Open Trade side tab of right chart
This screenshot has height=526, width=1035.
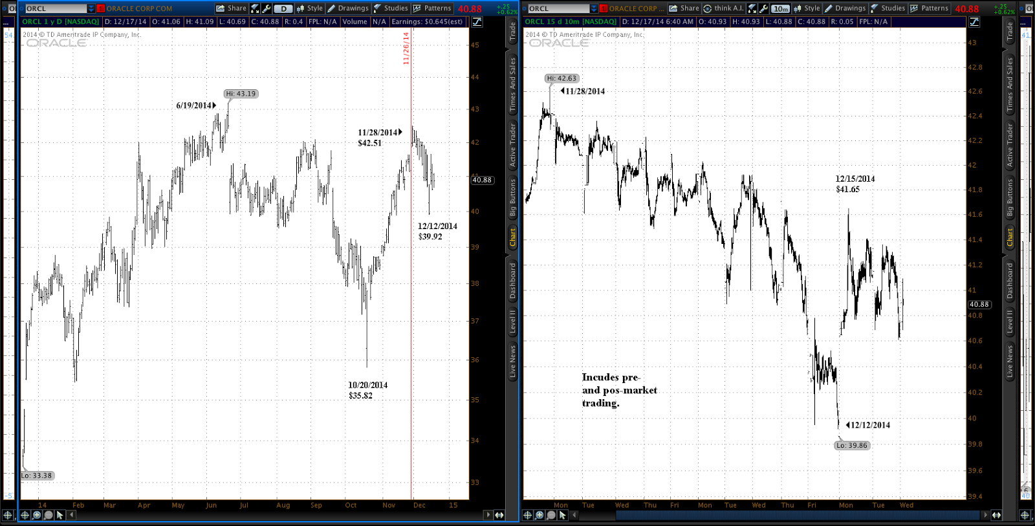point(1009,32)
